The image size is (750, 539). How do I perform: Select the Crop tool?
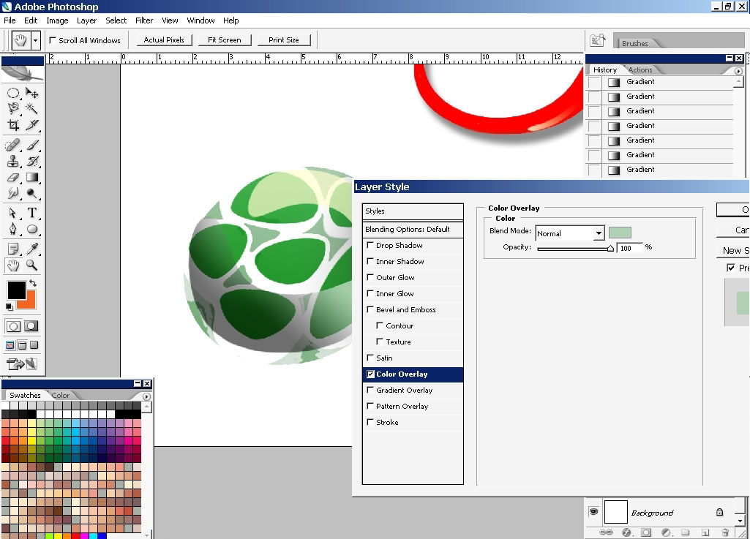point(12,124)
